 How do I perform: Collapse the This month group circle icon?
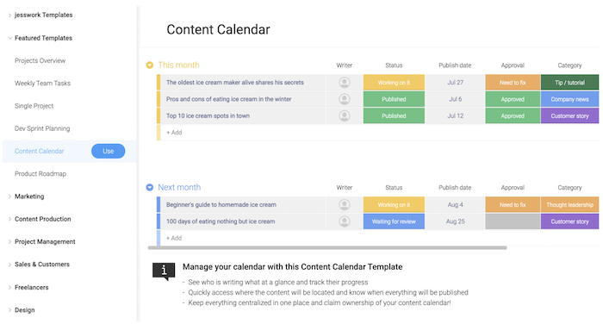click(x=150, y=65)
